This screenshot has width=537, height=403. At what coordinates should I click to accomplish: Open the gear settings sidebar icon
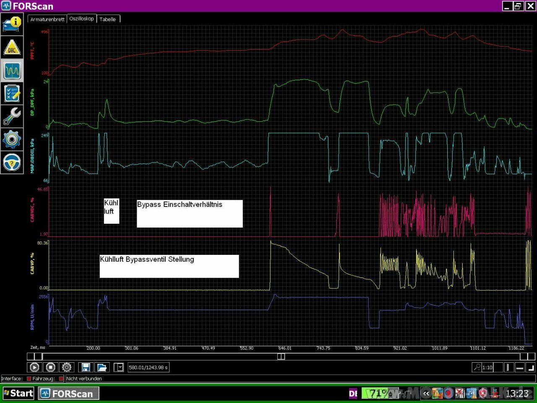pos(12,139)
